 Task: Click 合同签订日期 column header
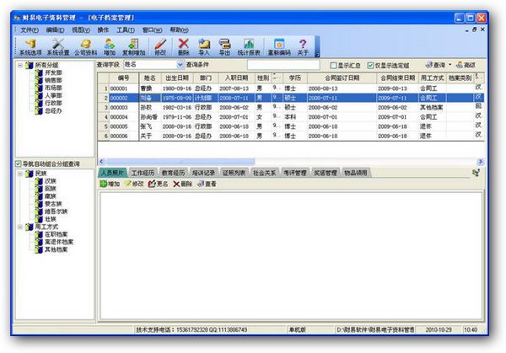click(342, 78)
